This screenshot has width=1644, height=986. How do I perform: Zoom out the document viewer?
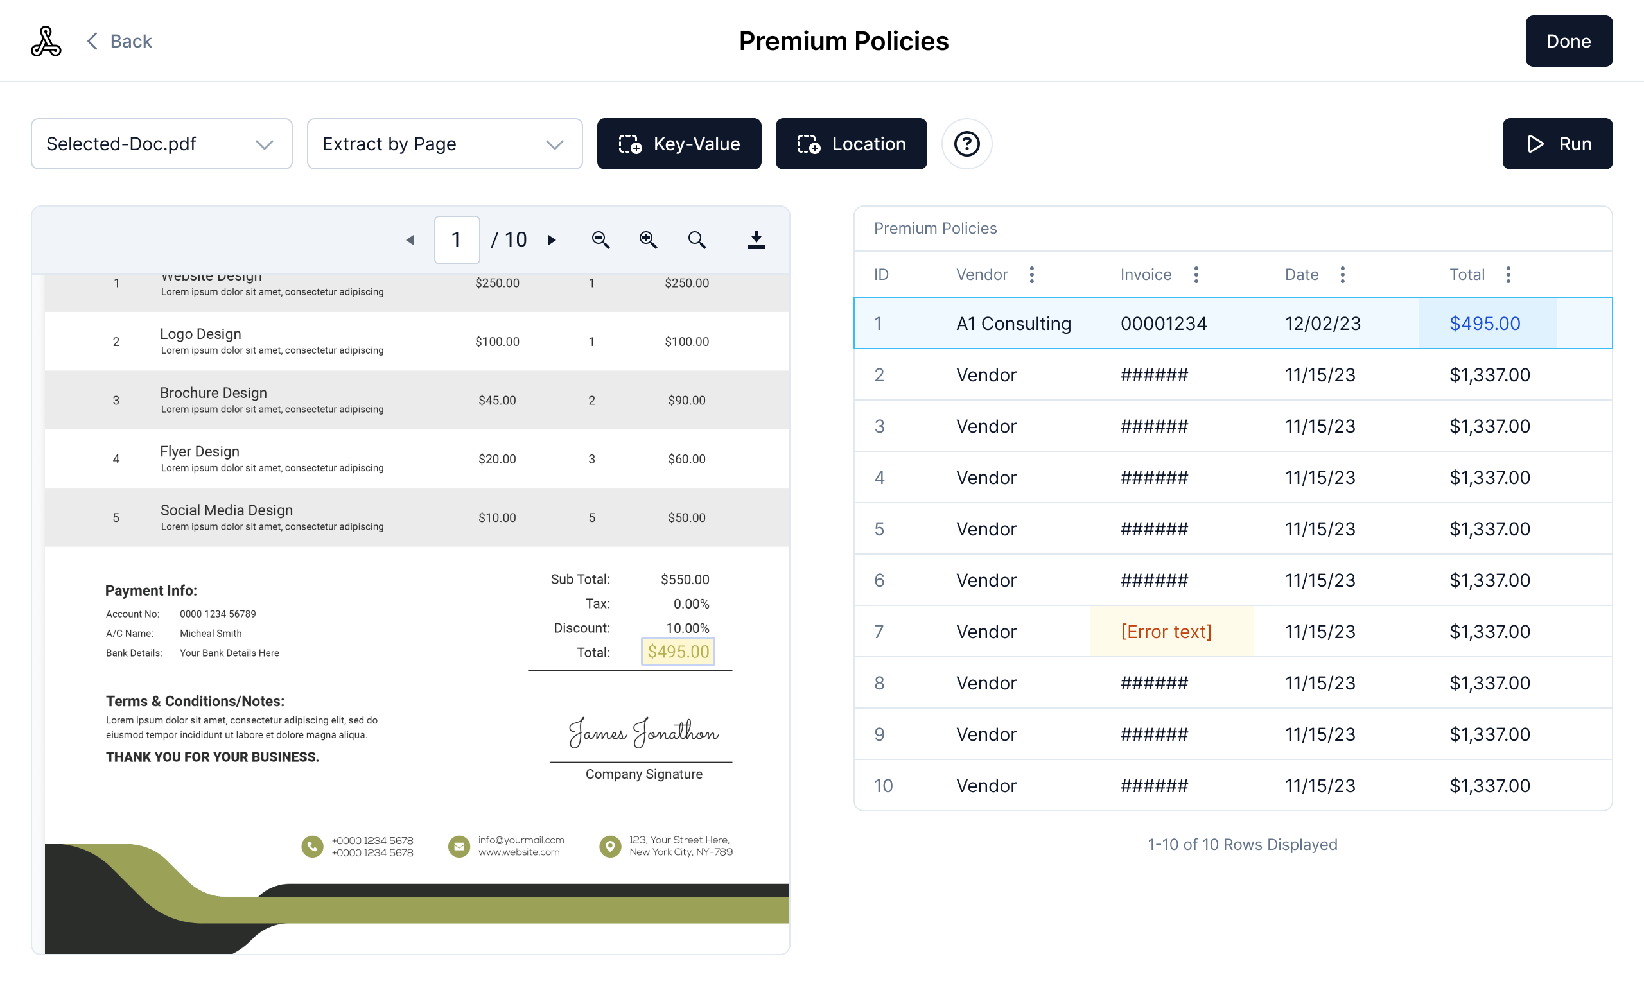pos(600,240)
